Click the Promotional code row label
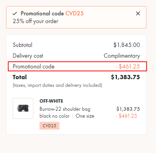156x153 pixels. pyautogui.click(x=34, y=67)
